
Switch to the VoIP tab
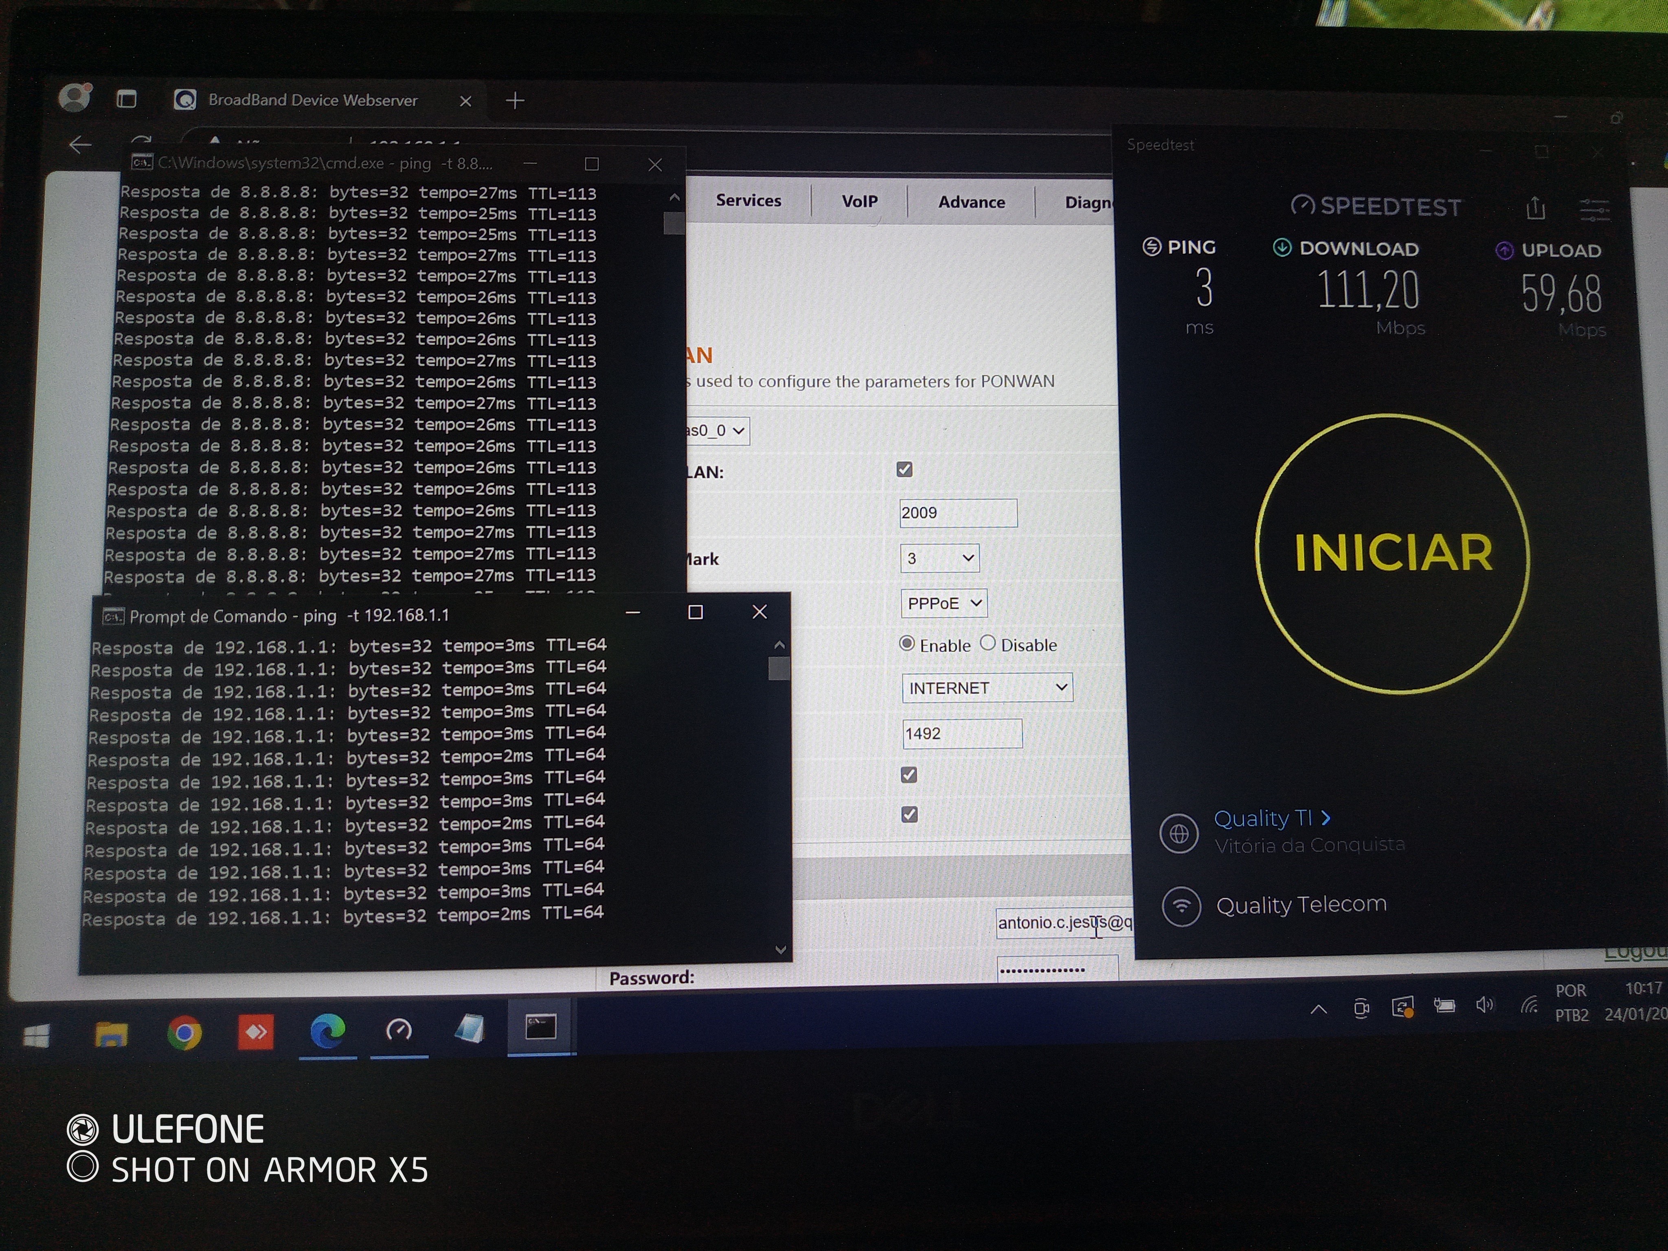(860, 201)
